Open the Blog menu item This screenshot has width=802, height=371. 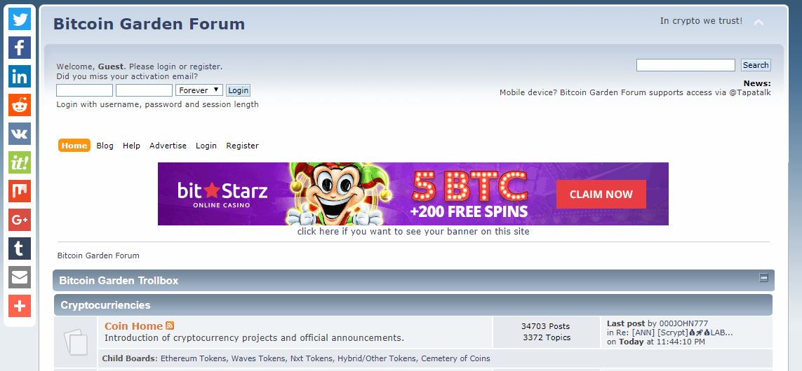coord(105,146)
